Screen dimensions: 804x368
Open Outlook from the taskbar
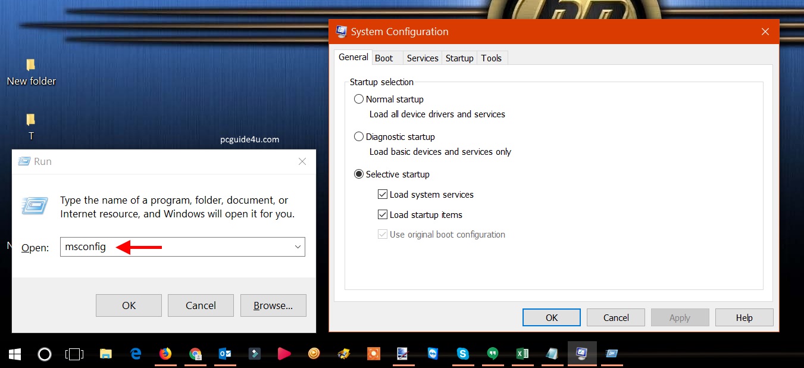tap(225, 354)
